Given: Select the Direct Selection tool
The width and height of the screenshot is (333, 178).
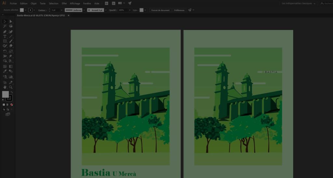Looking at the screenshot, I should click(x=11, y=21).
